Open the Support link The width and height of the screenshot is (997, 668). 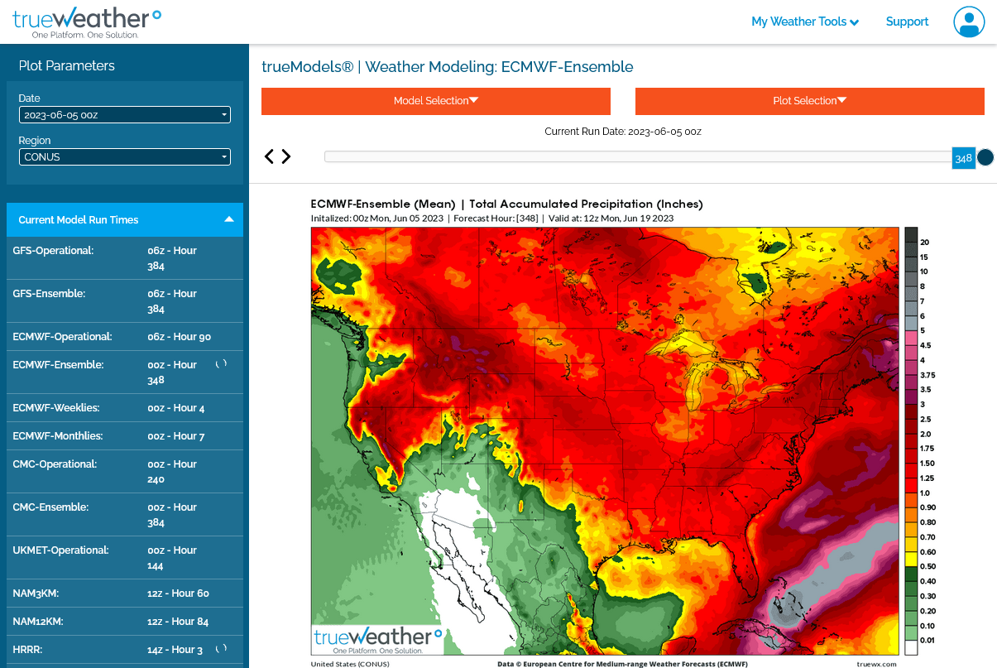[907, 22]
